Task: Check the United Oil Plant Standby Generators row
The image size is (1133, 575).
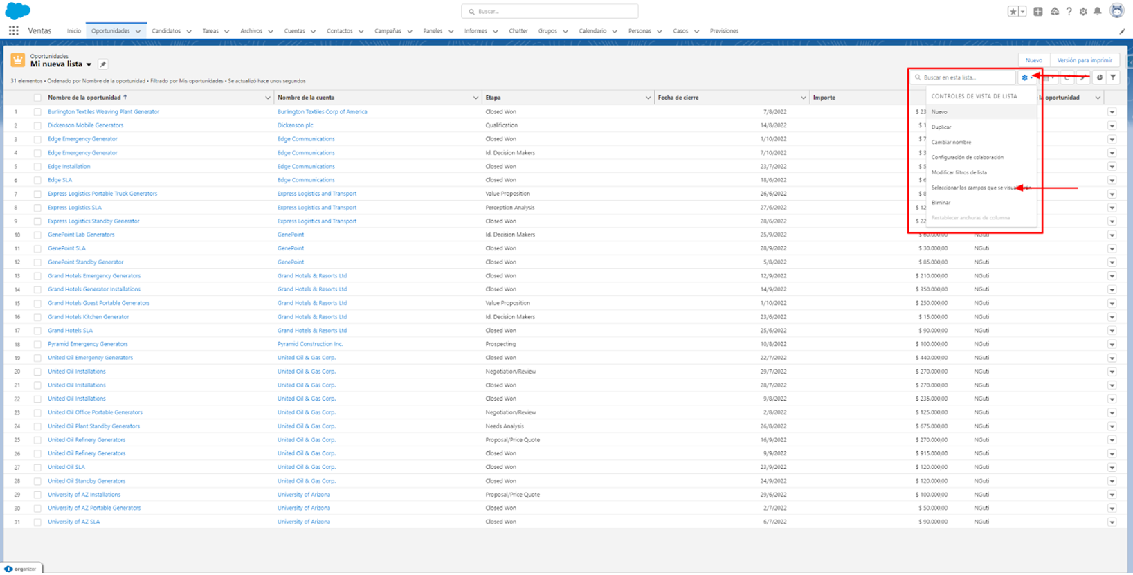Action: (37, 427)
